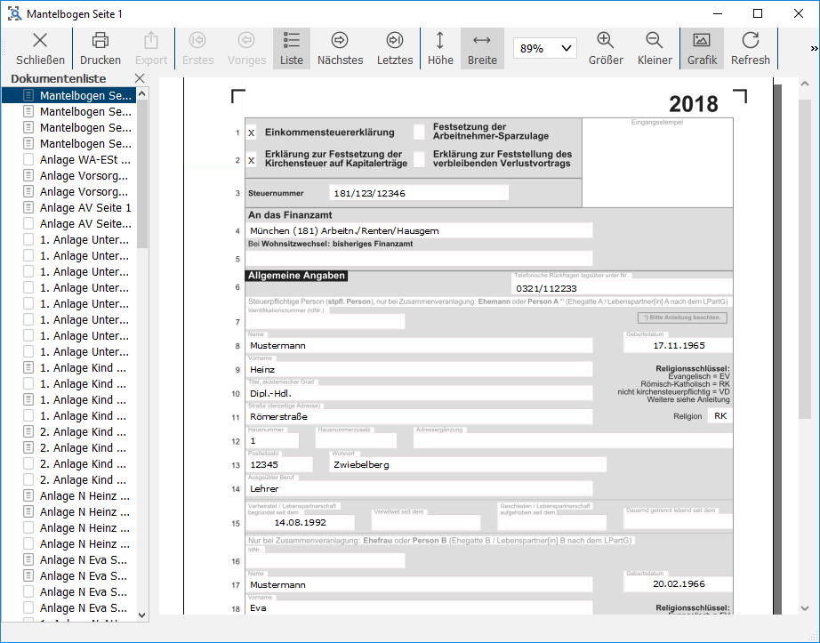The width and height of the screenshot is (820, 643).
Task: Close the preview with the Schließen button
Action: [x=40, y=49]
